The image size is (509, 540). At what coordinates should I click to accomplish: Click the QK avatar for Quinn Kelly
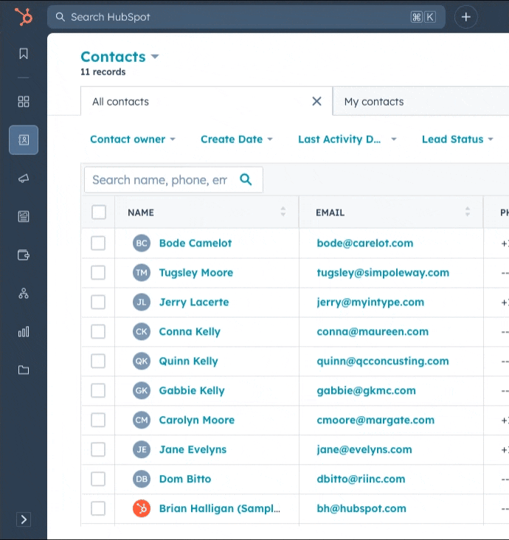click(142, 361)
